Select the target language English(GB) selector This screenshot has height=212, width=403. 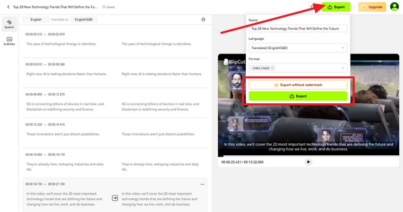84,20
